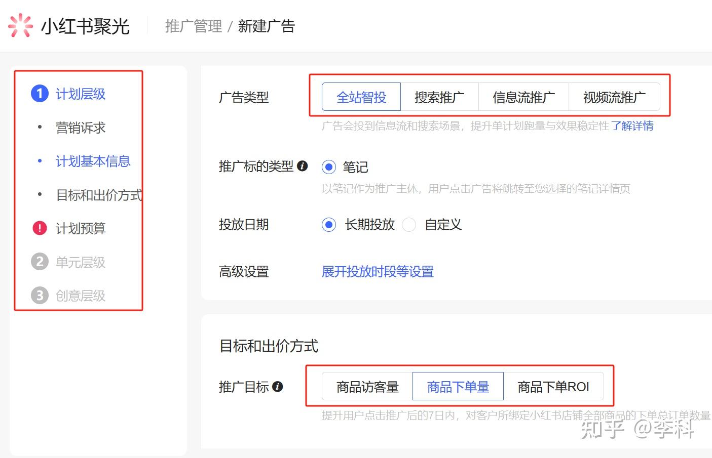Click the step 2 circle icon
The height and width of the screenshot is (458, 712).
point(40,262)
